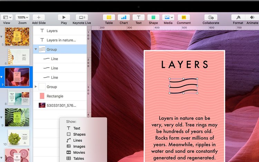Select the Rectangle object row

point(60,96)
